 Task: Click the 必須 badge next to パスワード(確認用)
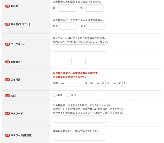7,135
